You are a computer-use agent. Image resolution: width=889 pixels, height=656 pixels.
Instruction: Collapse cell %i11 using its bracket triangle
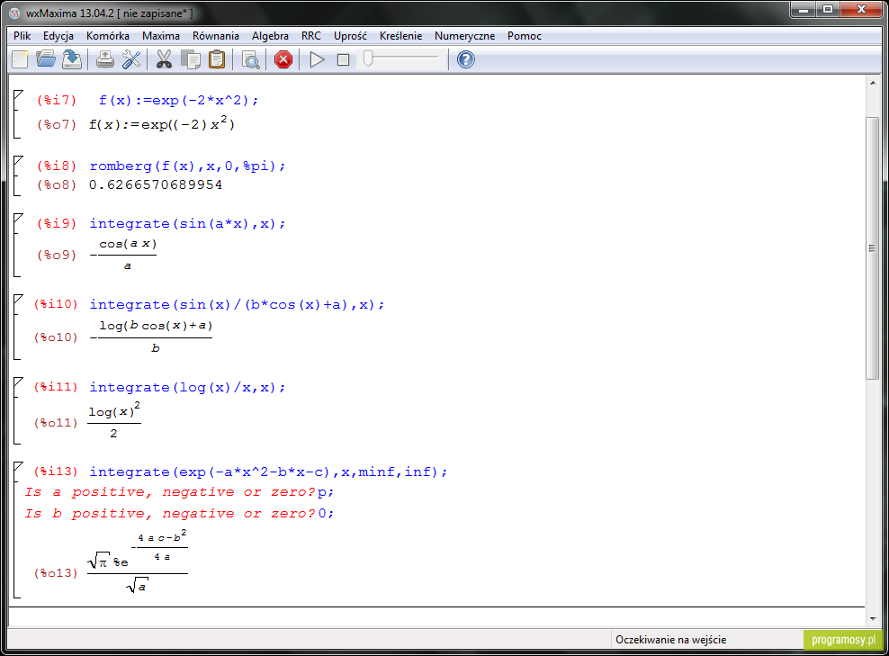pos(18,382)
